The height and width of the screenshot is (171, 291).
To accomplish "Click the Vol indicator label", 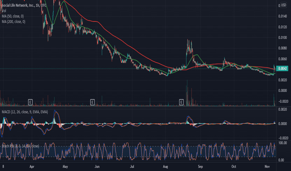I will point(4,11).
